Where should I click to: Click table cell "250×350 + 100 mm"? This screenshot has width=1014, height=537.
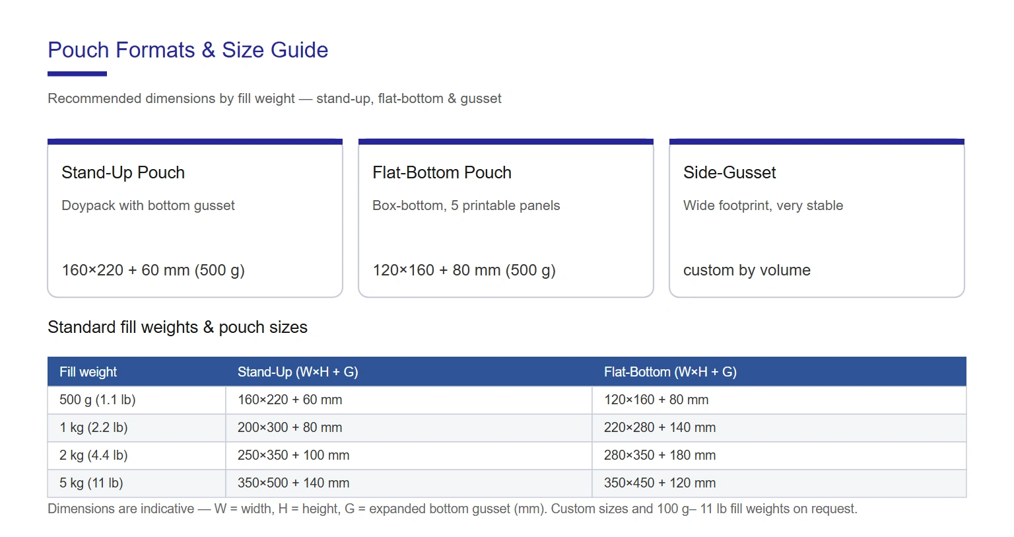coord(409,455)
